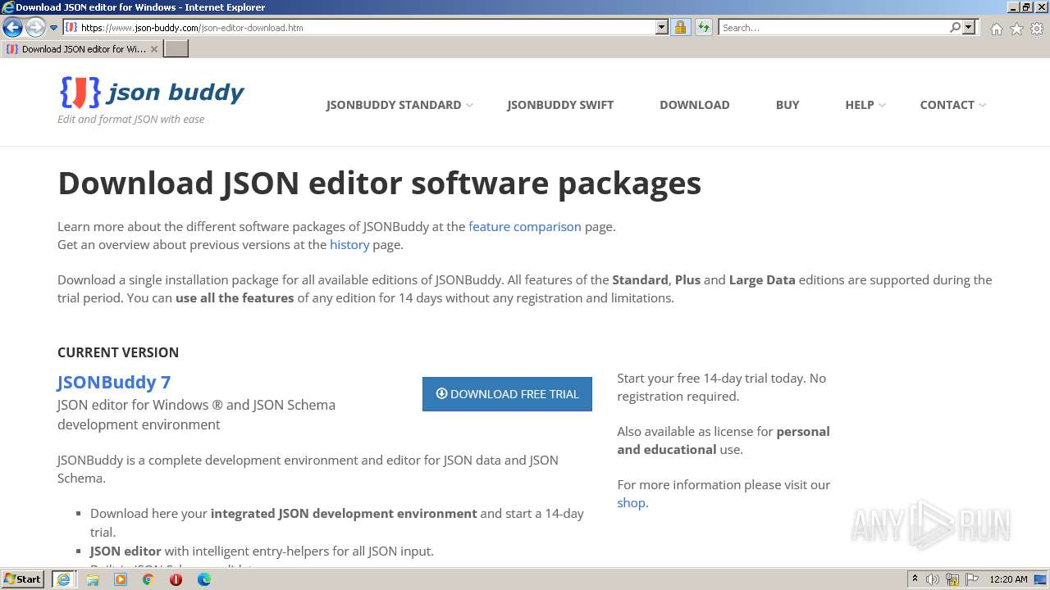This screenshot has width=1050, height=590.
Task: Follow the feature comparison link
Action: (525, 227)
